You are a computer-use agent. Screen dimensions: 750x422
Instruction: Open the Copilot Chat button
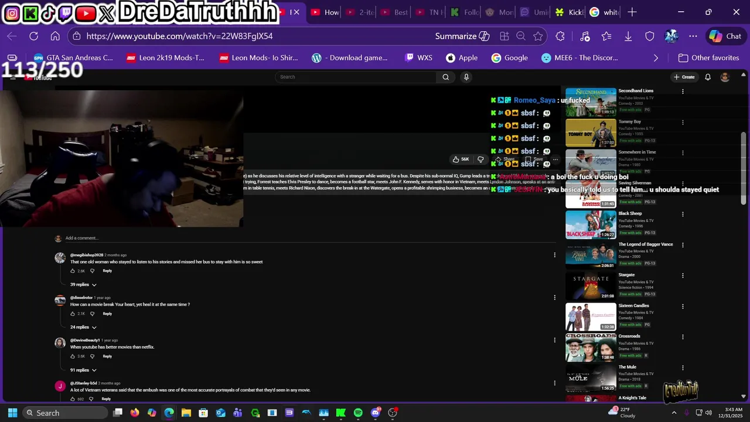(725, 36)
